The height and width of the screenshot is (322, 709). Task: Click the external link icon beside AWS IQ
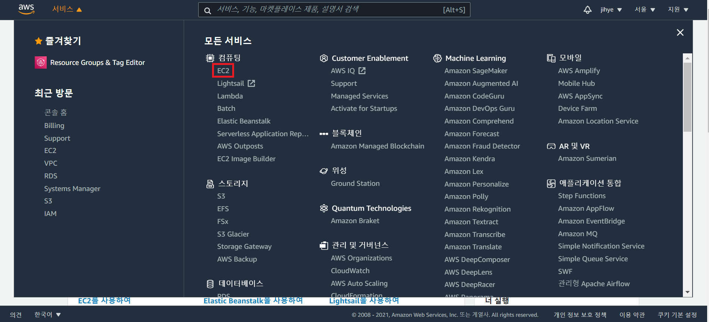pos(362,71)
